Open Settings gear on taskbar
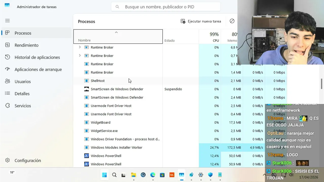The width and height of the screenshot is (324, 182). tap(201, 175)
